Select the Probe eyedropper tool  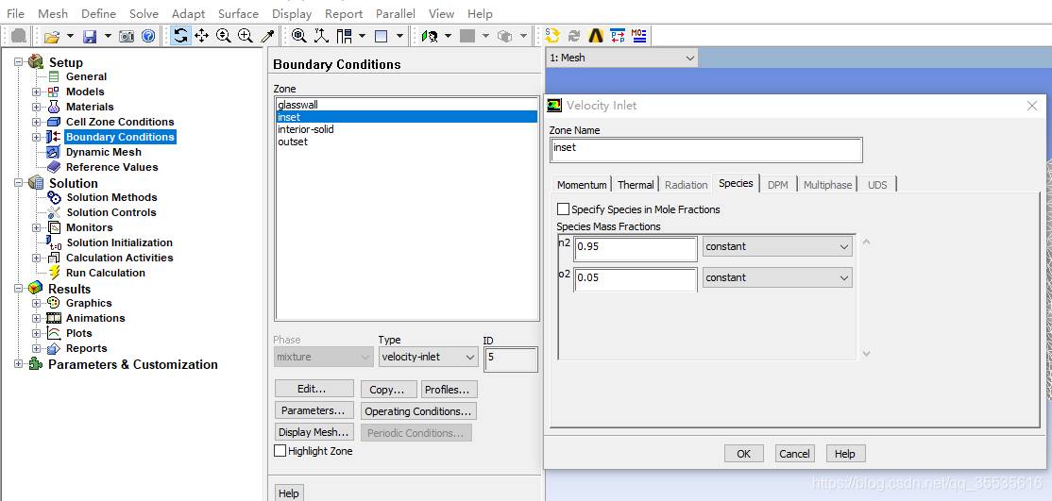click(267, 36)
